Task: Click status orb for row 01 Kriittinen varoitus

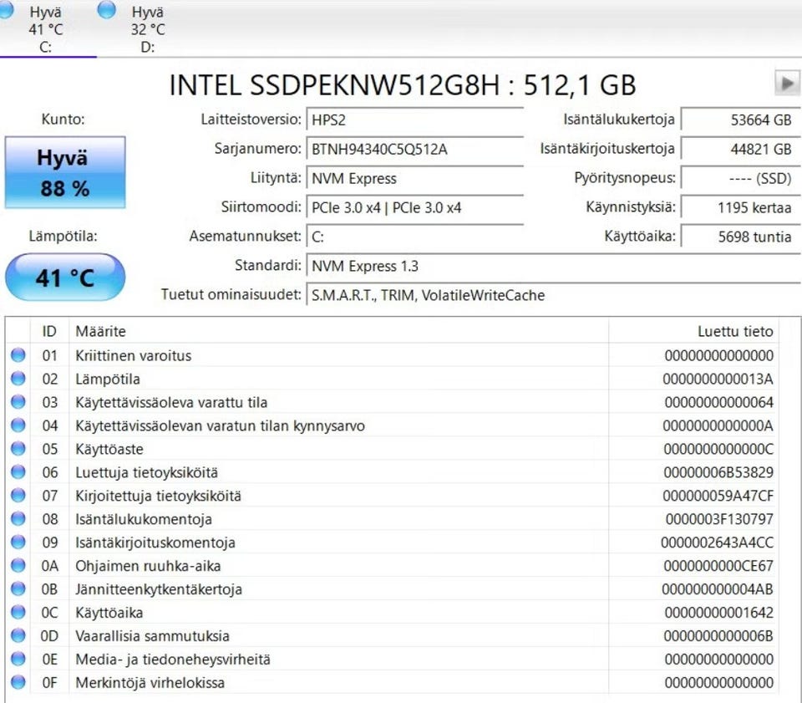Action: click(x=18, y=355)
